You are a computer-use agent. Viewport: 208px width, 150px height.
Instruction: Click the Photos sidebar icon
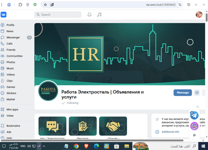[x=2, y=62]
